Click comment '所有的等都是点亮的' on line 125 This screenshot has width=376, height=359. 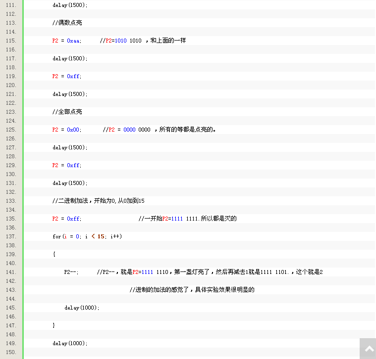pyautogui.click(x=186, y=130)
